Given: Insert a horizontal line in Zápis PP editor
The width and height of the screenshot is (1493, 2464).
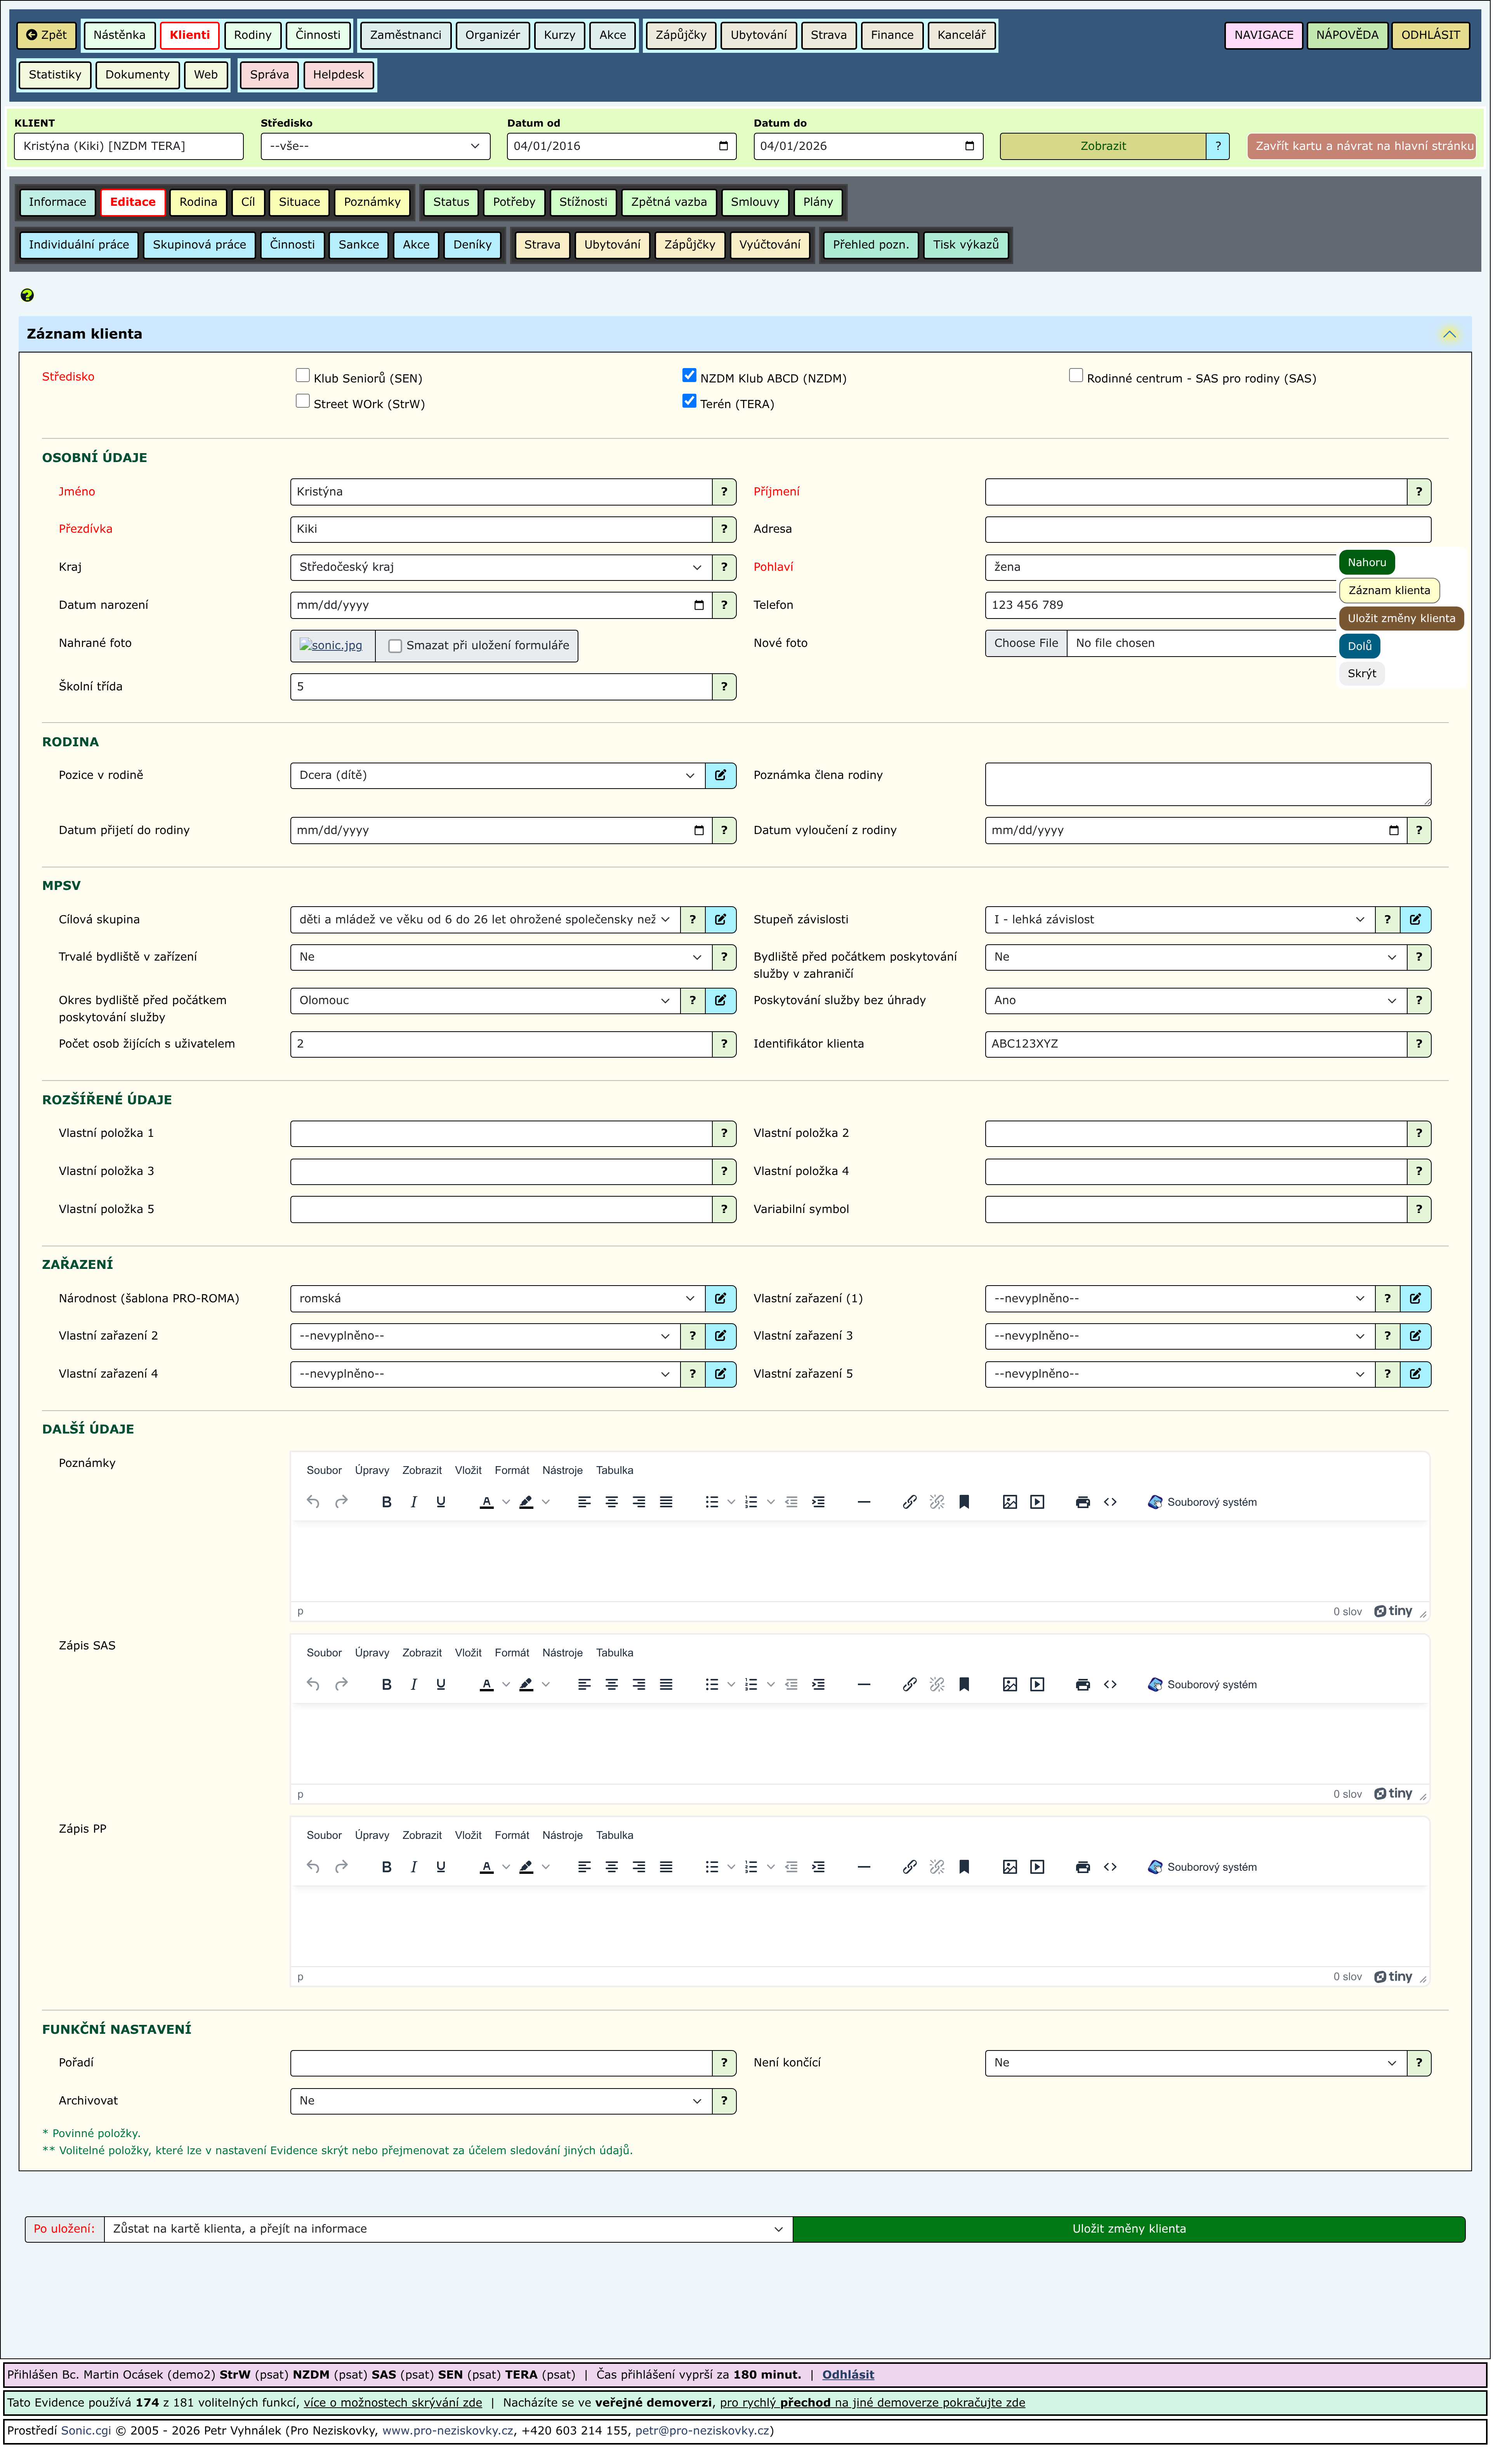Looking at the screenshot, I should click(864, 1867).
